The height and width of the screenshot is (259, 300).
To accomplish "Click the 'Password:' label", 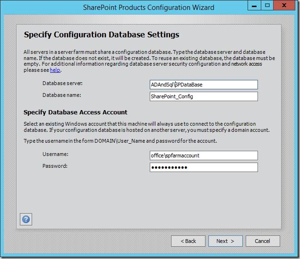I will tap(55, 166).
